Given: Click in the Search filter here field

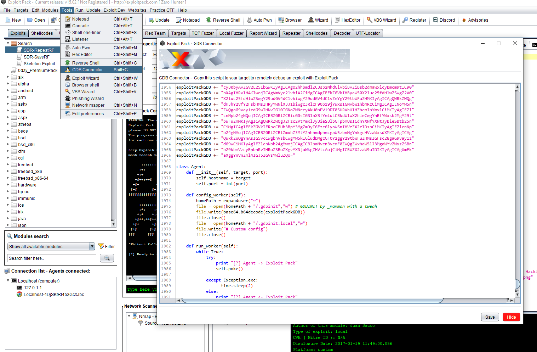Looking at the screenshot, I should (52, 258).
